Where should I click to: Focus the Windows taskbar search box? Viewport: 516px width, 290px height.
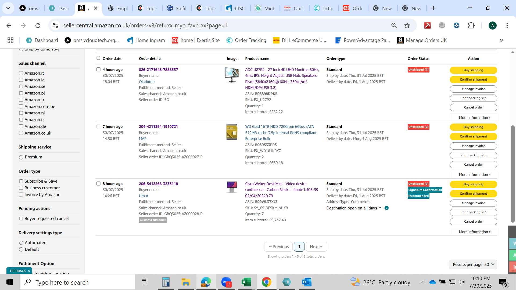77,282
